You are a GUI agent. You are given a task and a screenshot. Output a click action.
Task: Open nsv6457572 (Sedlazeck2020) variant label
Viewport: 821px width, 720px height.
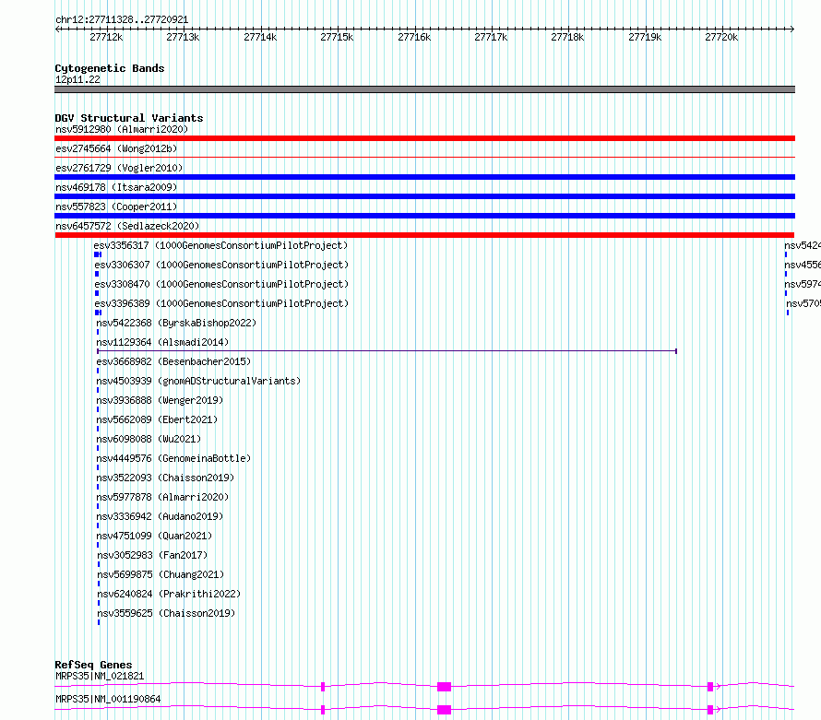[x=127, y=226]
